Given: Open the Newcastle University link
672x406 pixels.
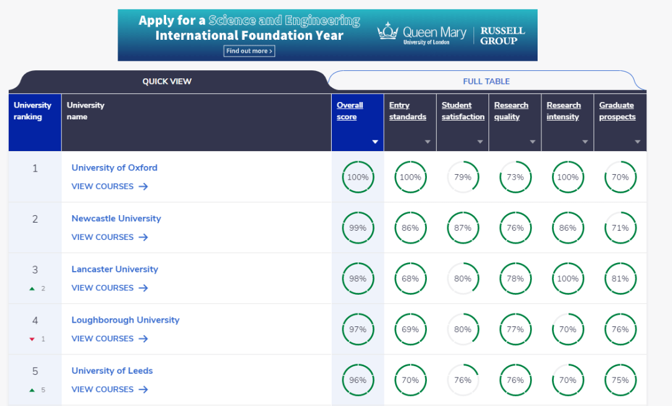Looking at the screenshot, I should pos(116,218).
